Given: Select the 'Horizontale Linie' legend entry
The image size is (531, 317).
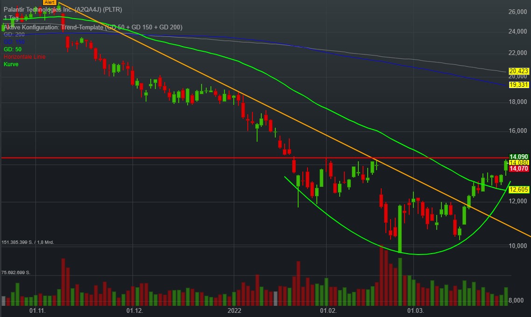Looking at the screenshot, I should [24, 56].
